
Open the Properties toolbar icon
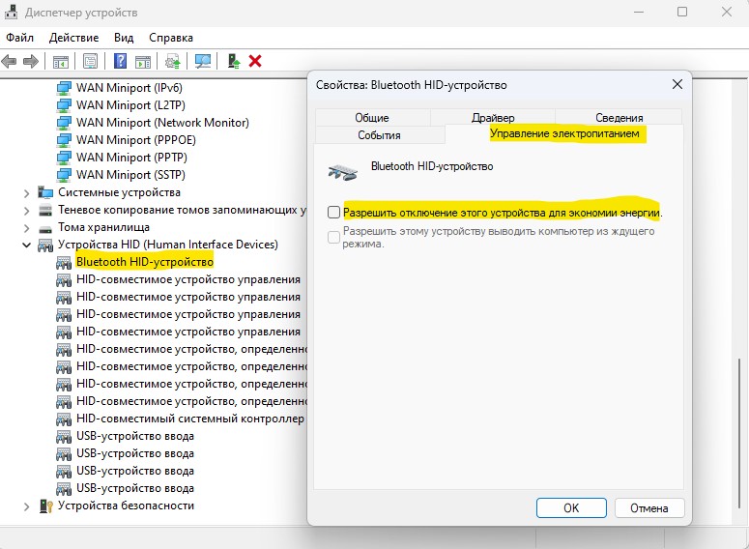(90, 61)
